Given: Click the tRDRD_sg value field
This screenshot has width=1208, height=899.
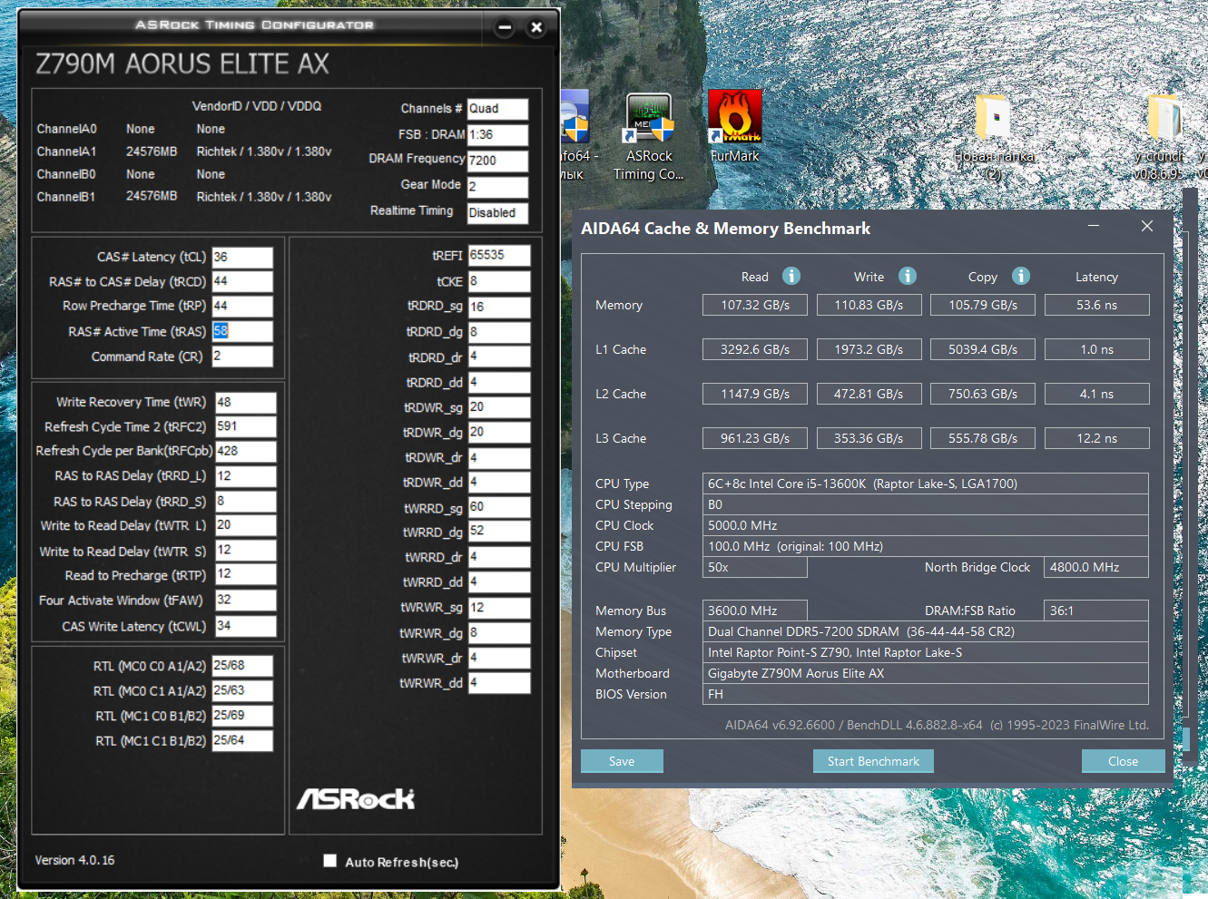Looking at the screenshot, I should [499, 307].
